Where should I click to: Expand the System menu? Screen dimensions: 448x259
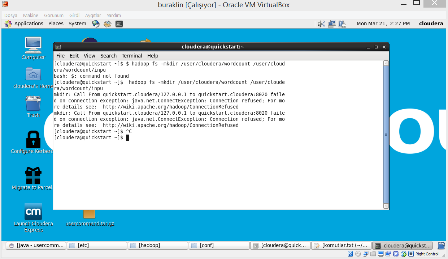point(77,24)
